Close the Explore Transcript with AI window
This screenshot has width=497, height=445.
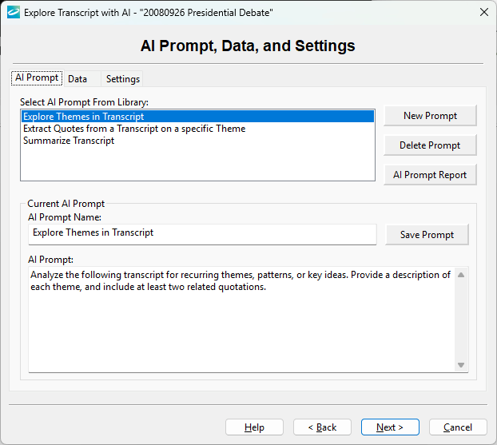pos(483,12)
